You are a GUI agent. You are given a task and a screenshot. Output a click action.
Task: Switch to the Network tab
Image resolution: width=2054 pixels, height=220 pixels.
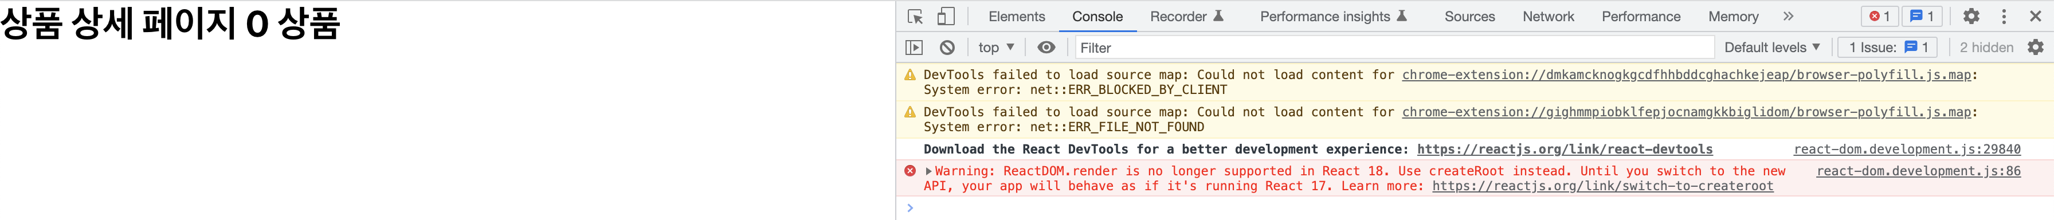point(1549,17)
